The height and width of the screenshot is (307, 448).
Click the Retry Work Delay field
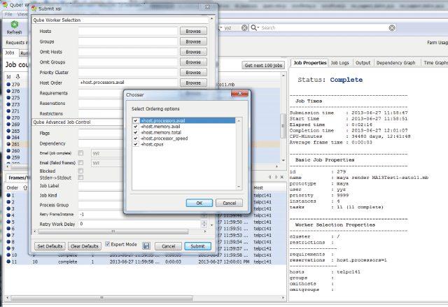pyautogui.click(x=140, y=224)
